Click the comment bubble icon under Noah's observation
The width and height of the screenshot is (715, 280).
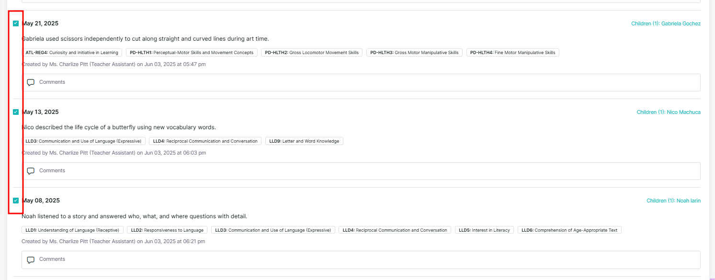[31, 259]
